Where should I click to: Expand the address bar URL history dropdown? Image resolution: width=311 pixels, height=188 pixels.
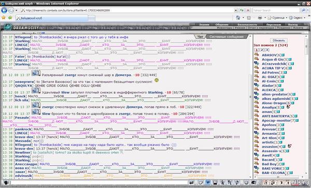coord(236,10)
